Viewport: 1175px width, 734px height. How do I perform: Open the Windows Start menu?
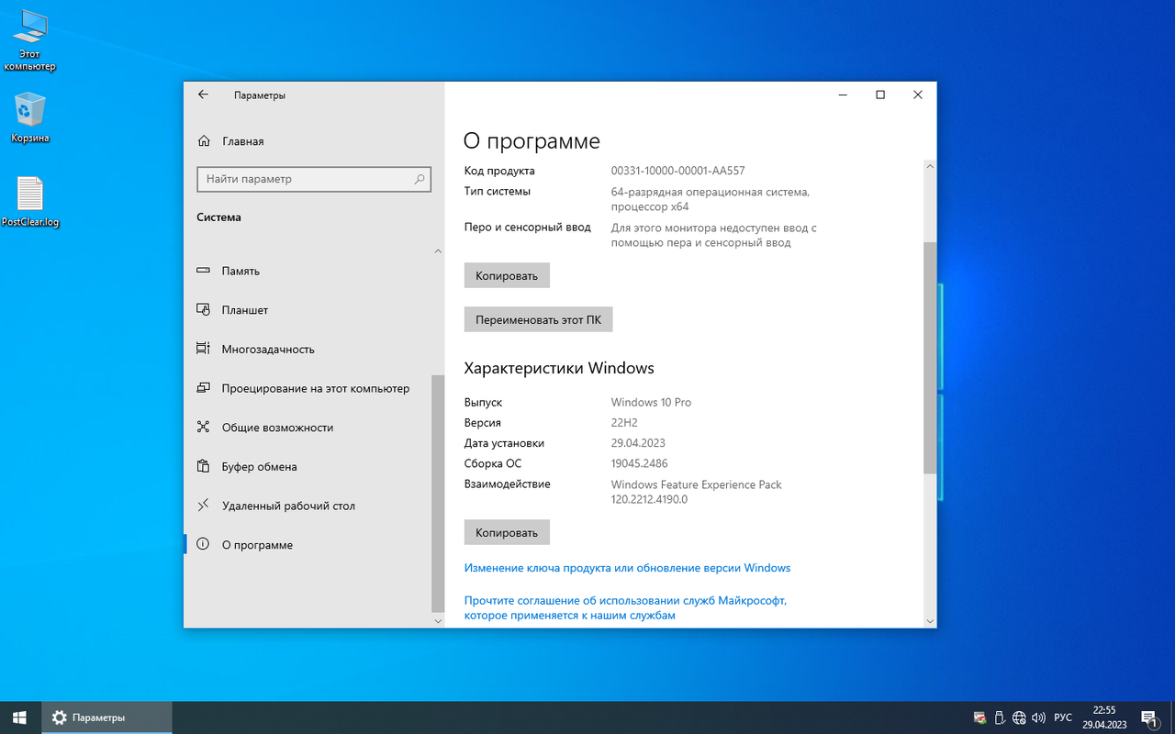[20, 717]
